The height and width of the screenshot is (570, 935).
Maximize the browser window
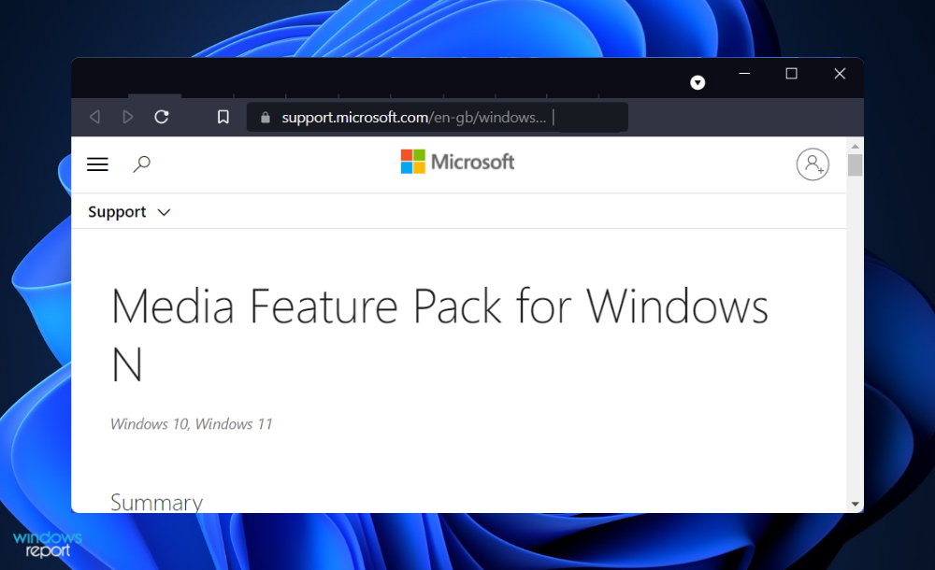coord(791,73)
